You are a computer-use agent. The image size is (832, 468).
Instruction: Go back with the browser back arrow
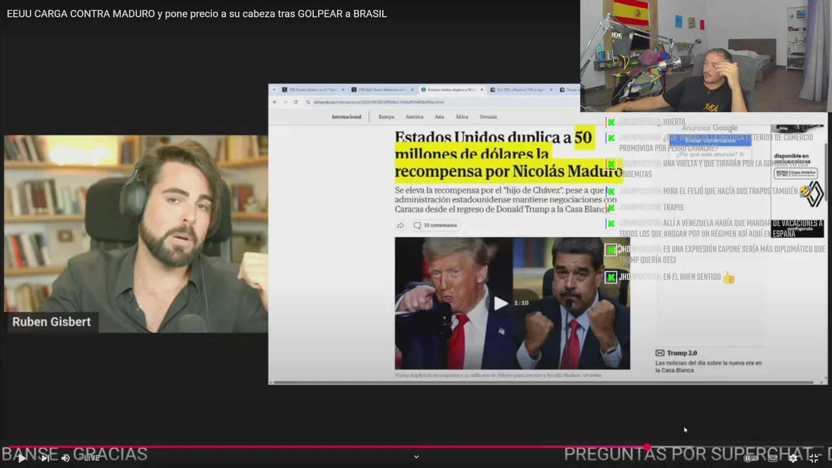click(275, 102)
